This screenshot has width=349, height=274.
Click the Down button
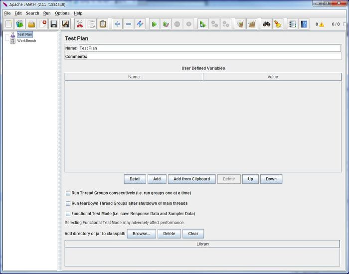(271, 179)
